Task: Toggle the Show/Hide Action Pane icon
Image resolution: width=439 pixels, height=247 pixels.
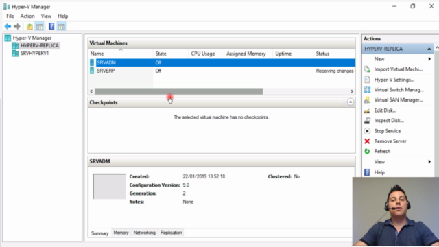Action: pos(62,27)
